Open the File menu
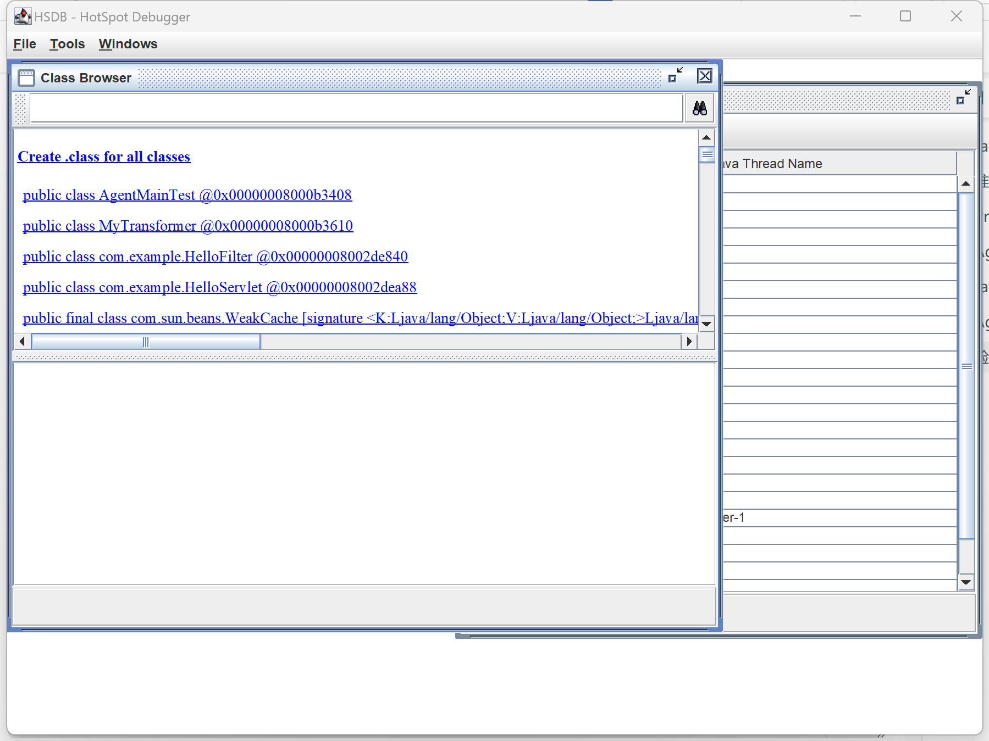The image size is (989, 741). click(25, 44)
